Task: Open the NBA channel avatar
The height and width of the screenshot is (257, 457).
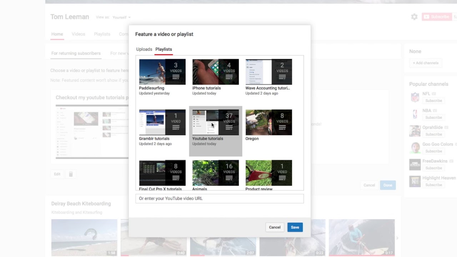Action: pos(415,114)
